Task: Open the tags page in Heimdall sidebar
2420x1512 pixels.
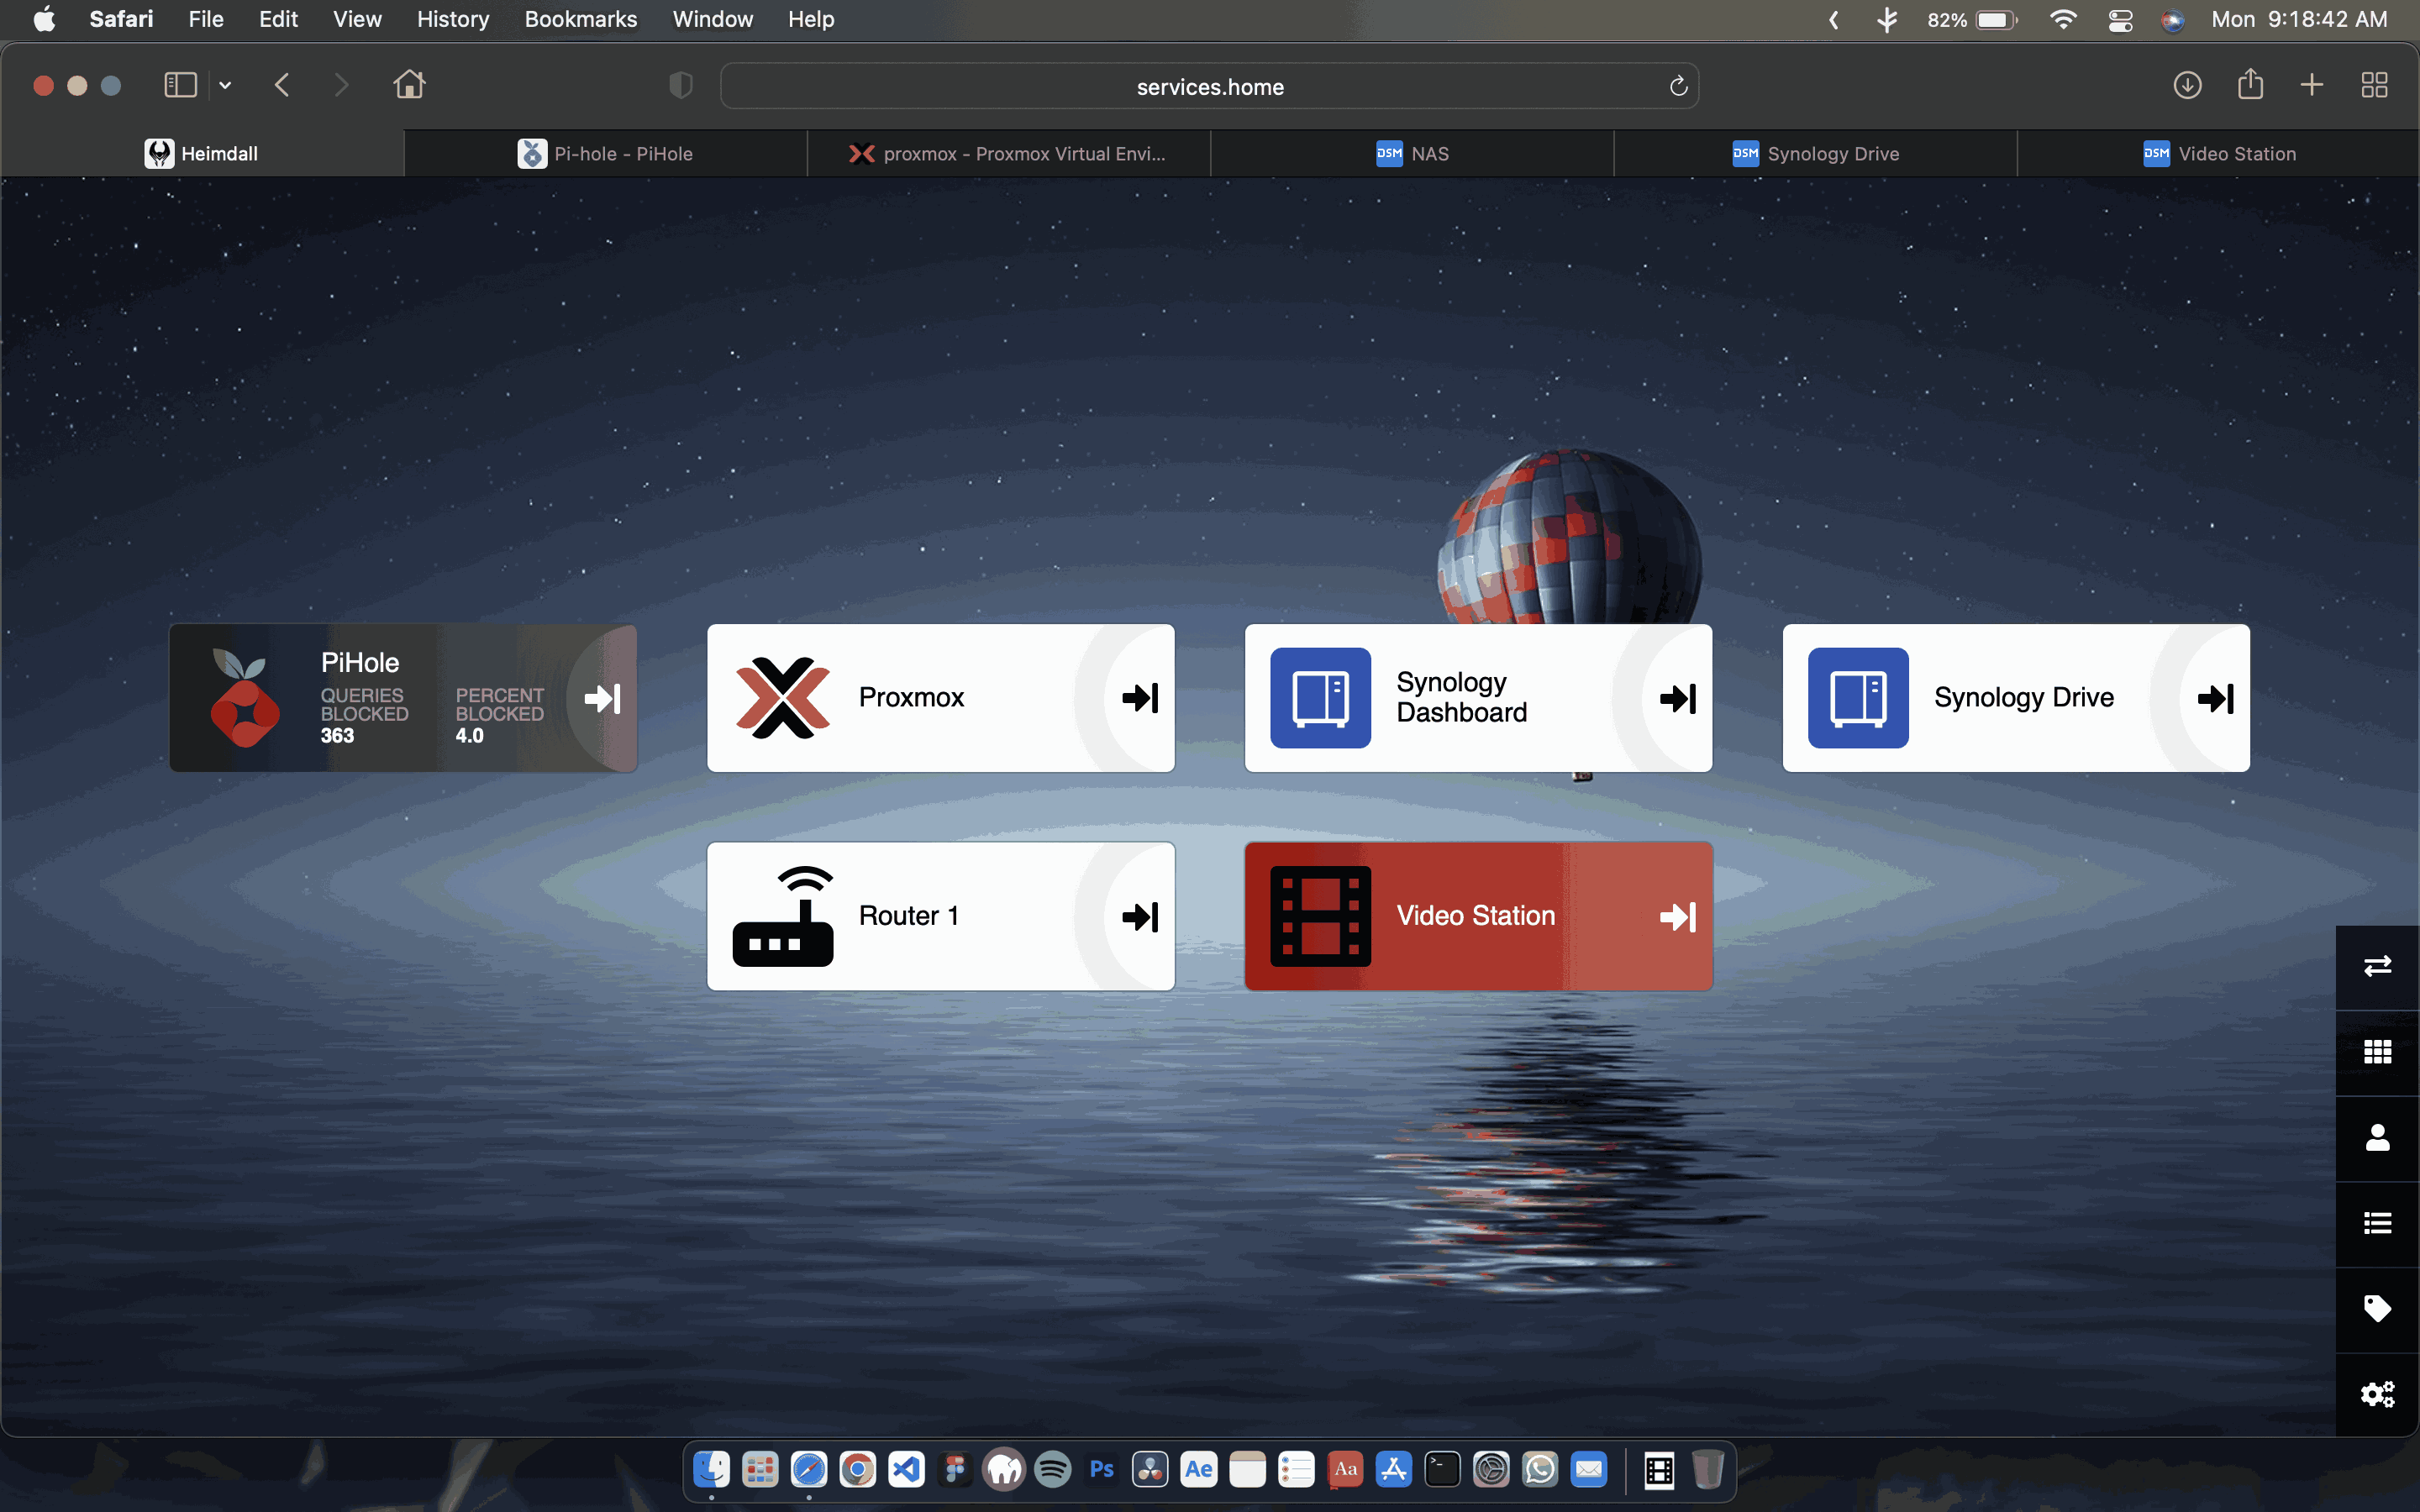Action: [2377, 1309]
